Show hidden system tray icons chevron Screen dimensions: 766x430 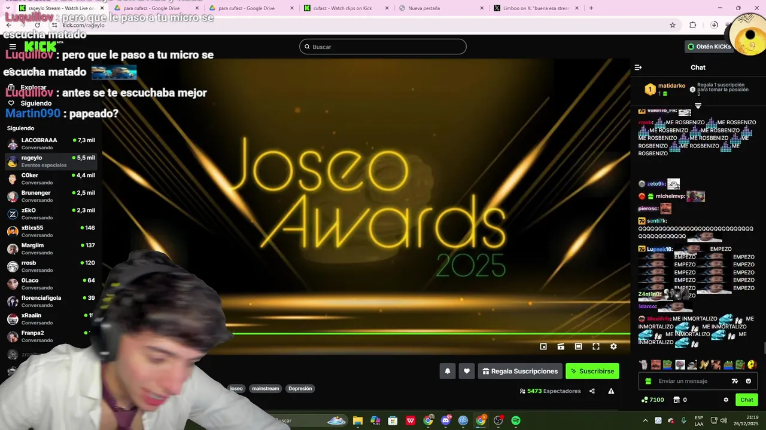tap(645, 420)
